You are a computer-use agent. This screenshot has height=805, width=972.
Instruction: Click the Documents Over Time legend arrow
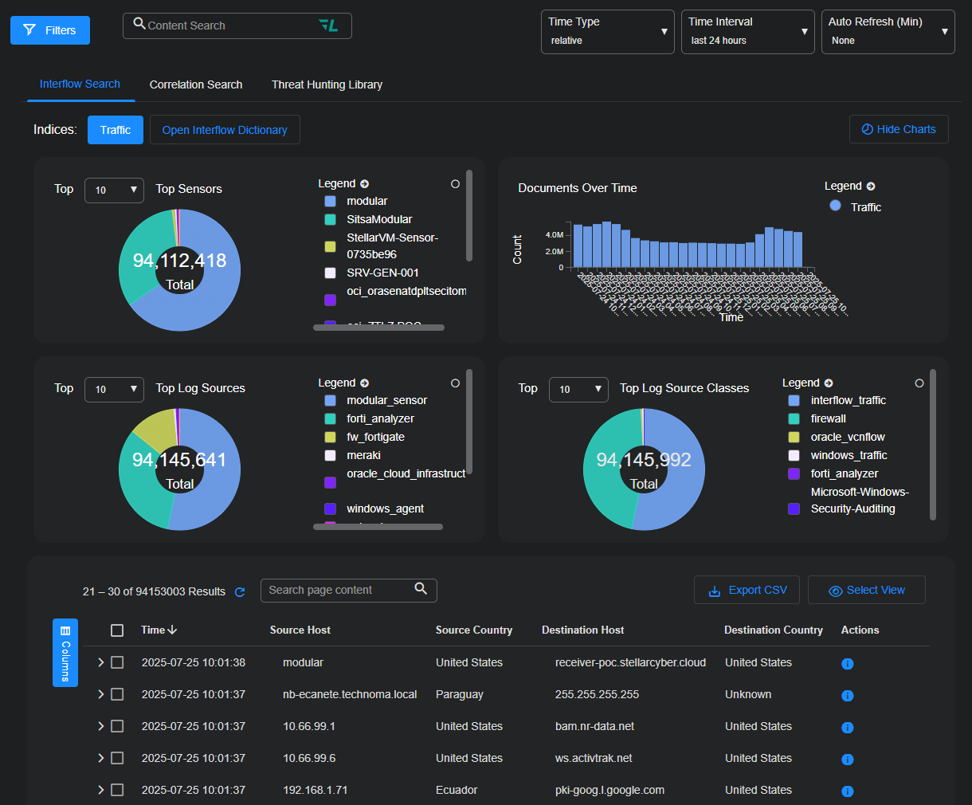(871, 187)
